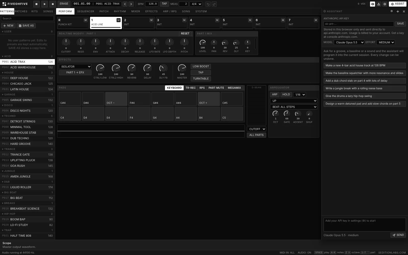Toggle the speaker audio icon

point(373,4)
